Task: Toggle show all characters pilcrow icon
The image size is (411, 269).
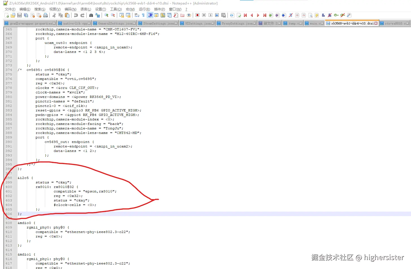Action: [143, 15]
